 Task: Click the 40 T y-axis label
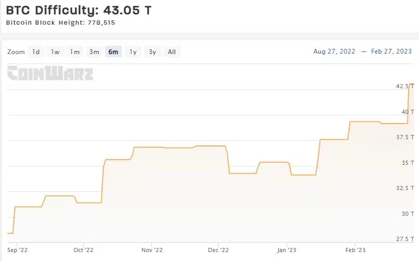point(407,112)
